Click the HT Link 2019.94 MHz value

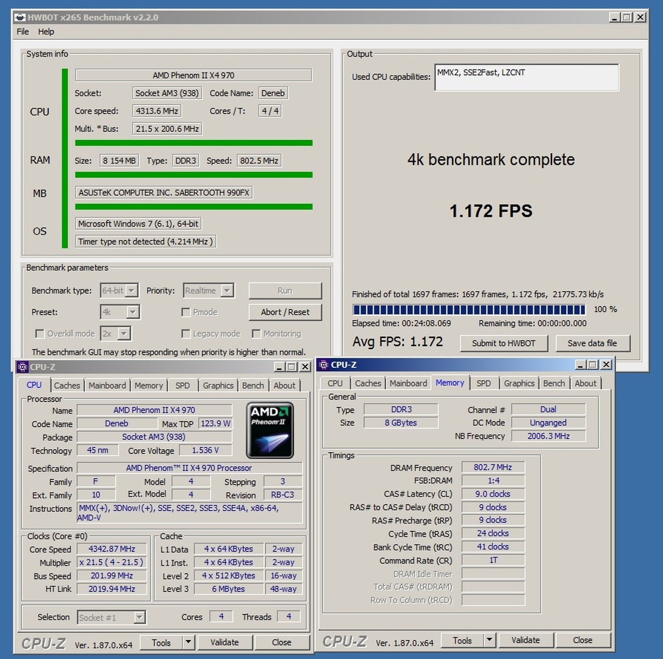tap(112, 589)
